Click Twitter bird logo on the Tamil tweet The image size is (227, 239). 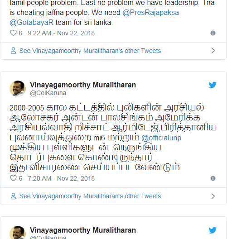click(x=213, y=85)
